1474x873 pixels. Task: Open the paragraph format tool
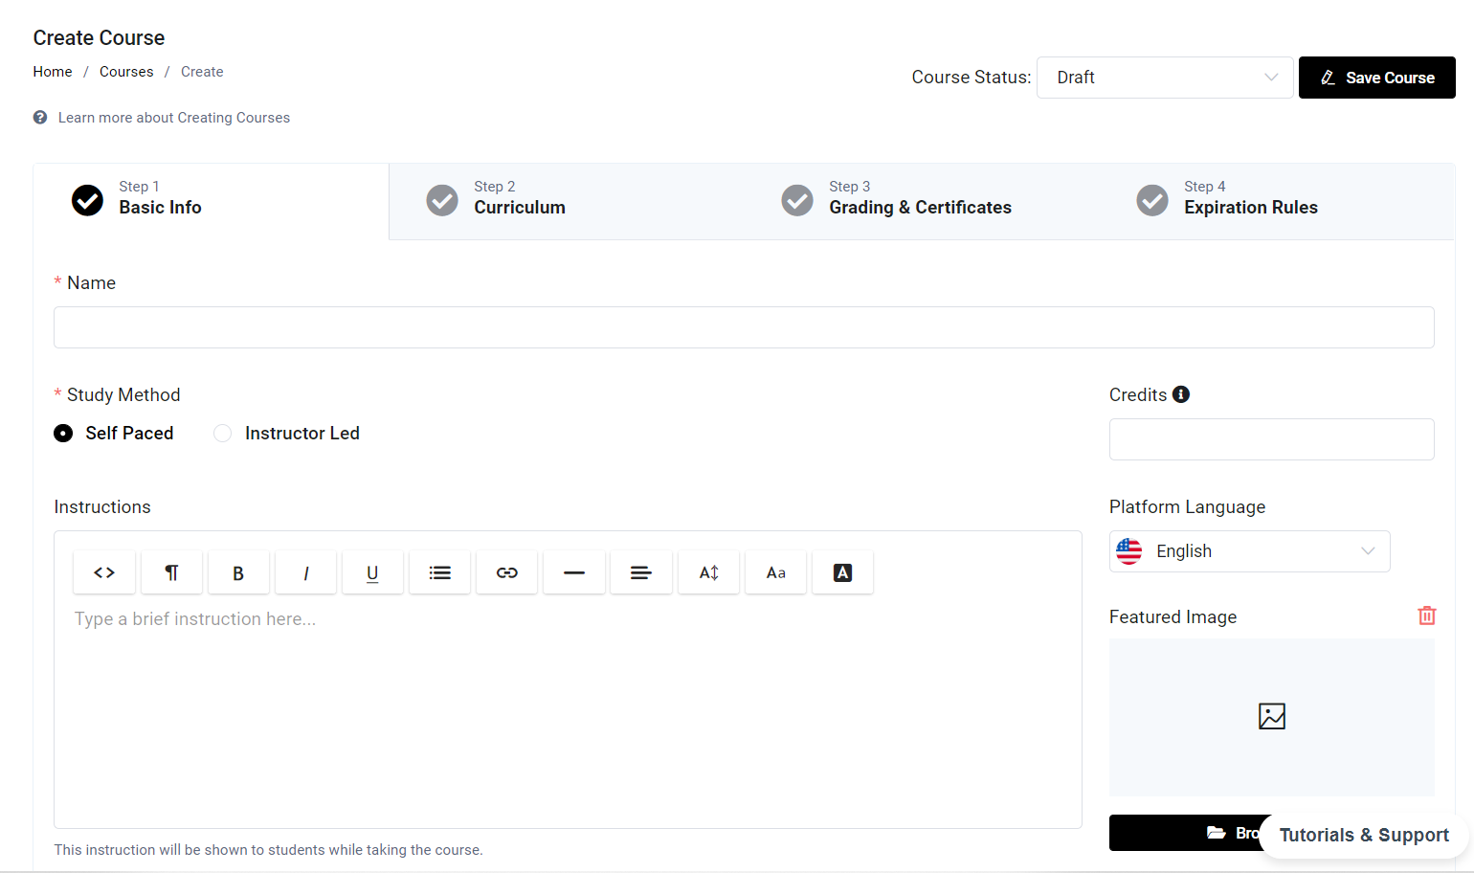(171, 572)
